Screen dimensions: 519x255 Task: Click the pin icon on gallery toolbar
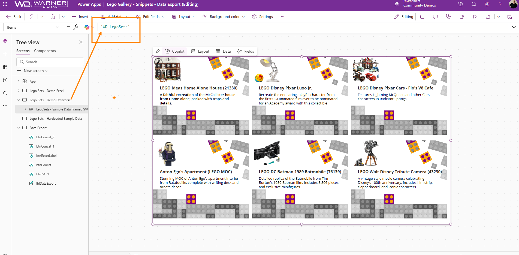158,51
